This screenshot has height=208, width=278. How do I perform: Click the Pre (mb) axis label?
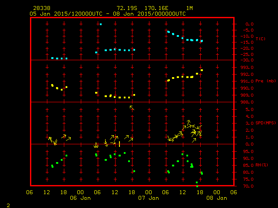pyautogui.click(x=265, y=81)
